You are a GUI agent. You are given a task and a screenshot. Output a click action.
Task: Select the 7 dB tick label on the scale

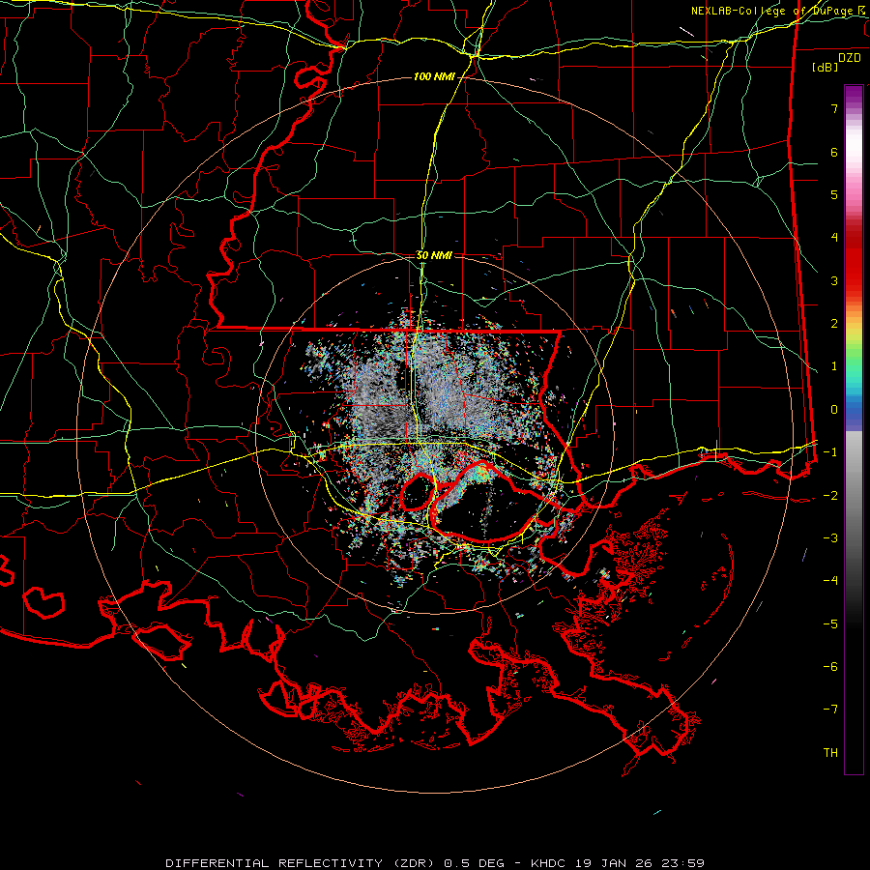pos(834,108)
